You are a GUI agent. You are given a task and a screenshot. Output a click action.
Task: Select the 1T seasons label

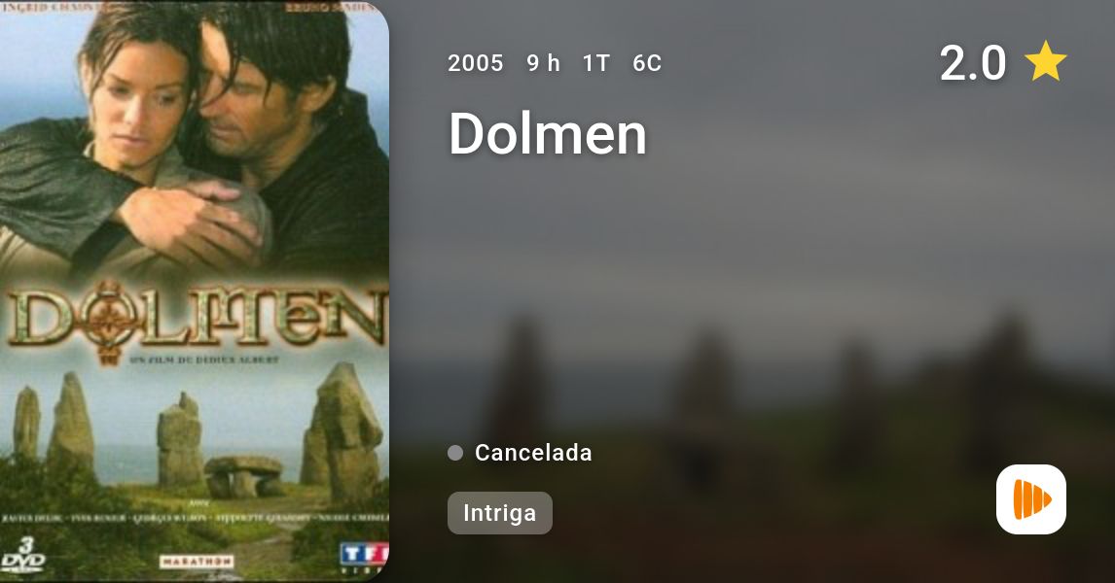click(595, 63)
